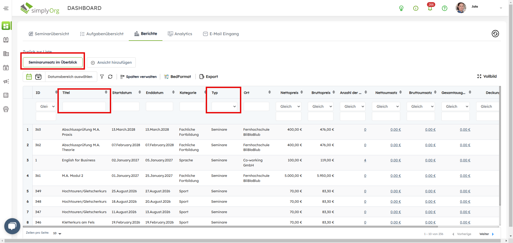This screenshot has height=243, width=513.
Task: Open the Seminarübersicht tab
Action: click(49, 34)
